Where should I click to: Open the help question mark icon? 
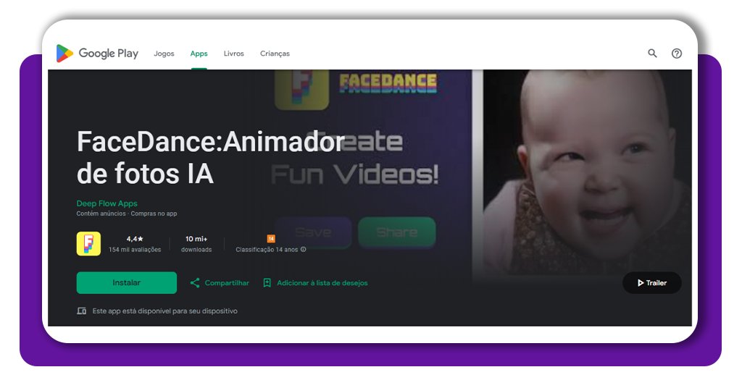click(677, 54)
